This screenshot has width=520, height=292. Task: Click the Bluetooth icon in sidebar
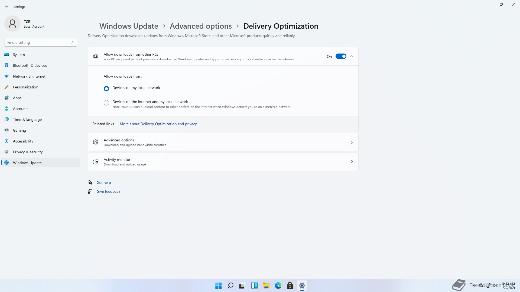[6, 65]
